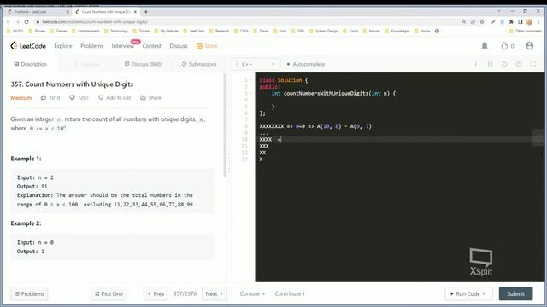Close the Count Numbers with Unique Digits tab

[135, 11]
